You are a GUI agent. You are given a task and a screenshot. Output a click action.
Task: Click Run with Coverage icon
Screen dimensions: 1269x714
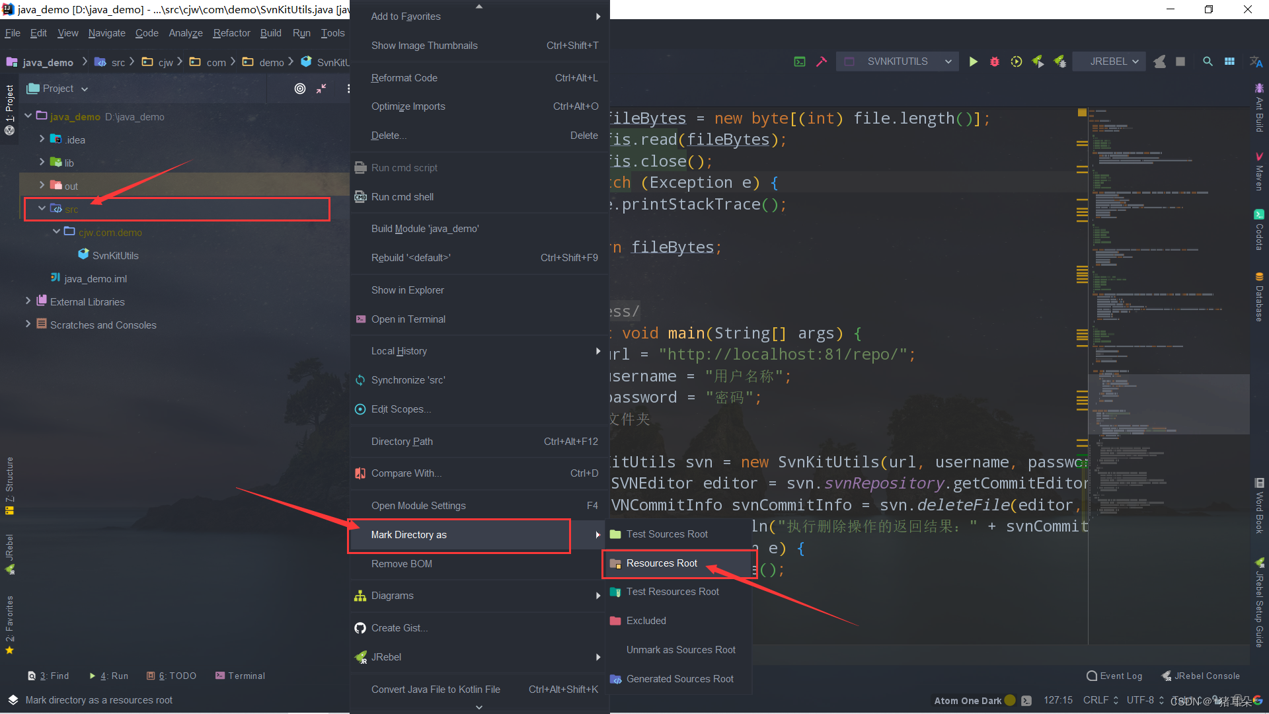(1016, 61)
